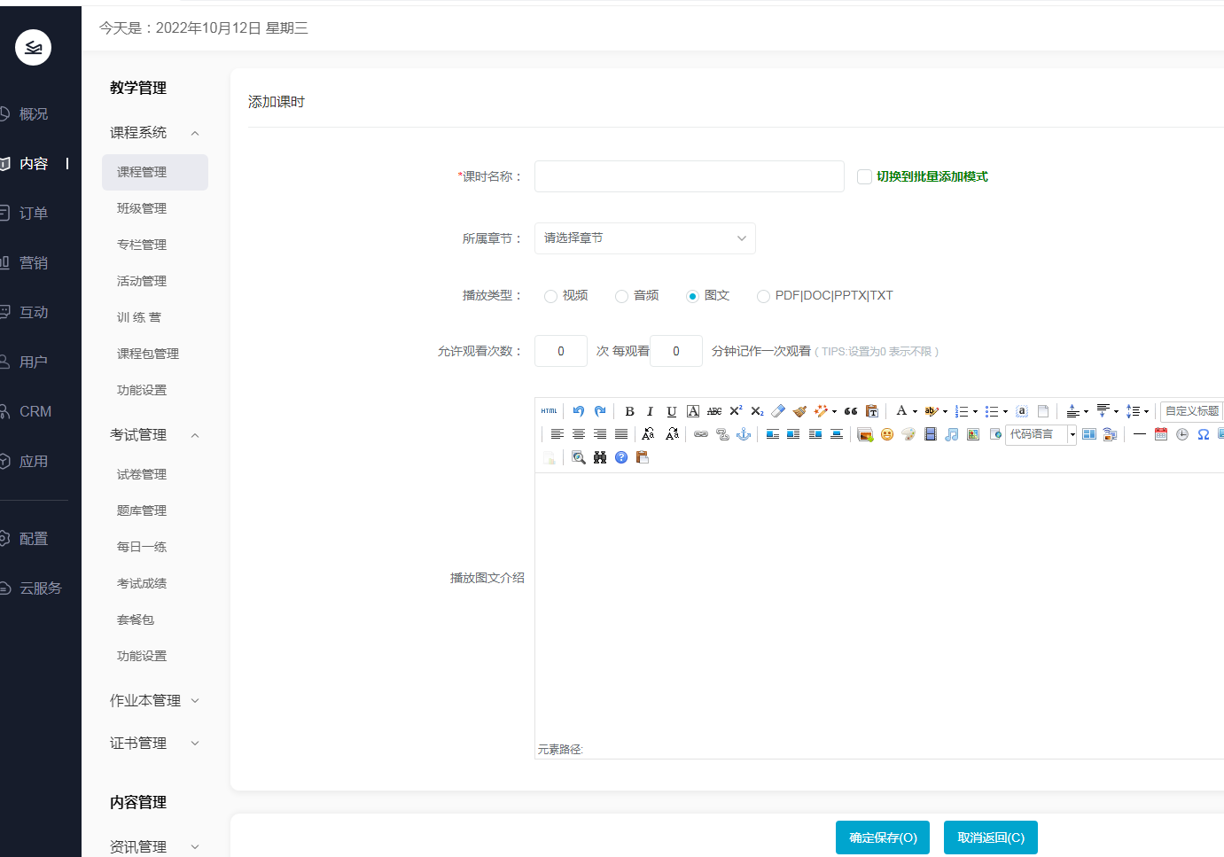Insert a hyperlink using the link icon

tap(701, 434)
